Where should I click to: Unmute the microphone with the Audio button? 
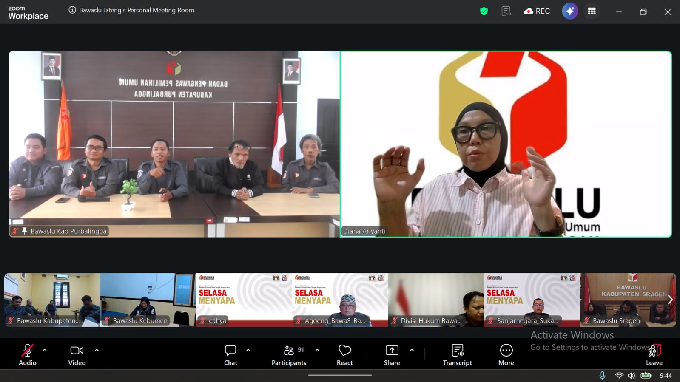coord(28,355)
